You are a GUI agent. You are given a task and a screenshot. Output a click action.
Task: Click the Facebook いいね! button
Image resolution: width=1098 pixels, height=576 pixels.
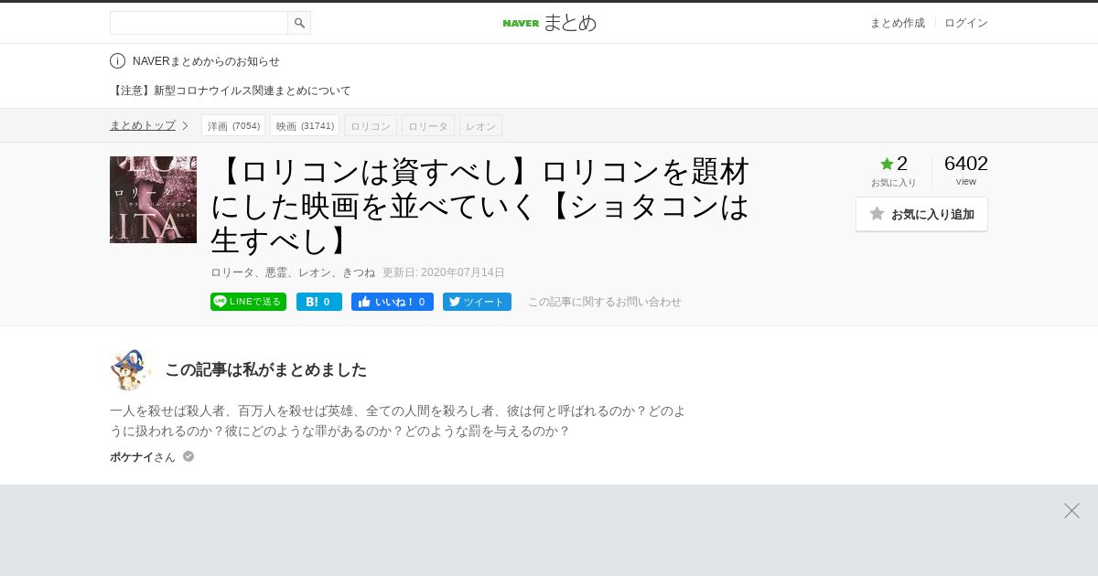393,302
